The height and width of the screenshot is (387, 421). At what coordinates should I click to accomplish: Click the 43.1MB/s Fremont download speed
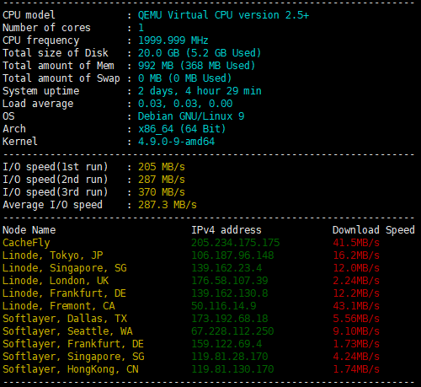(356, 306)
